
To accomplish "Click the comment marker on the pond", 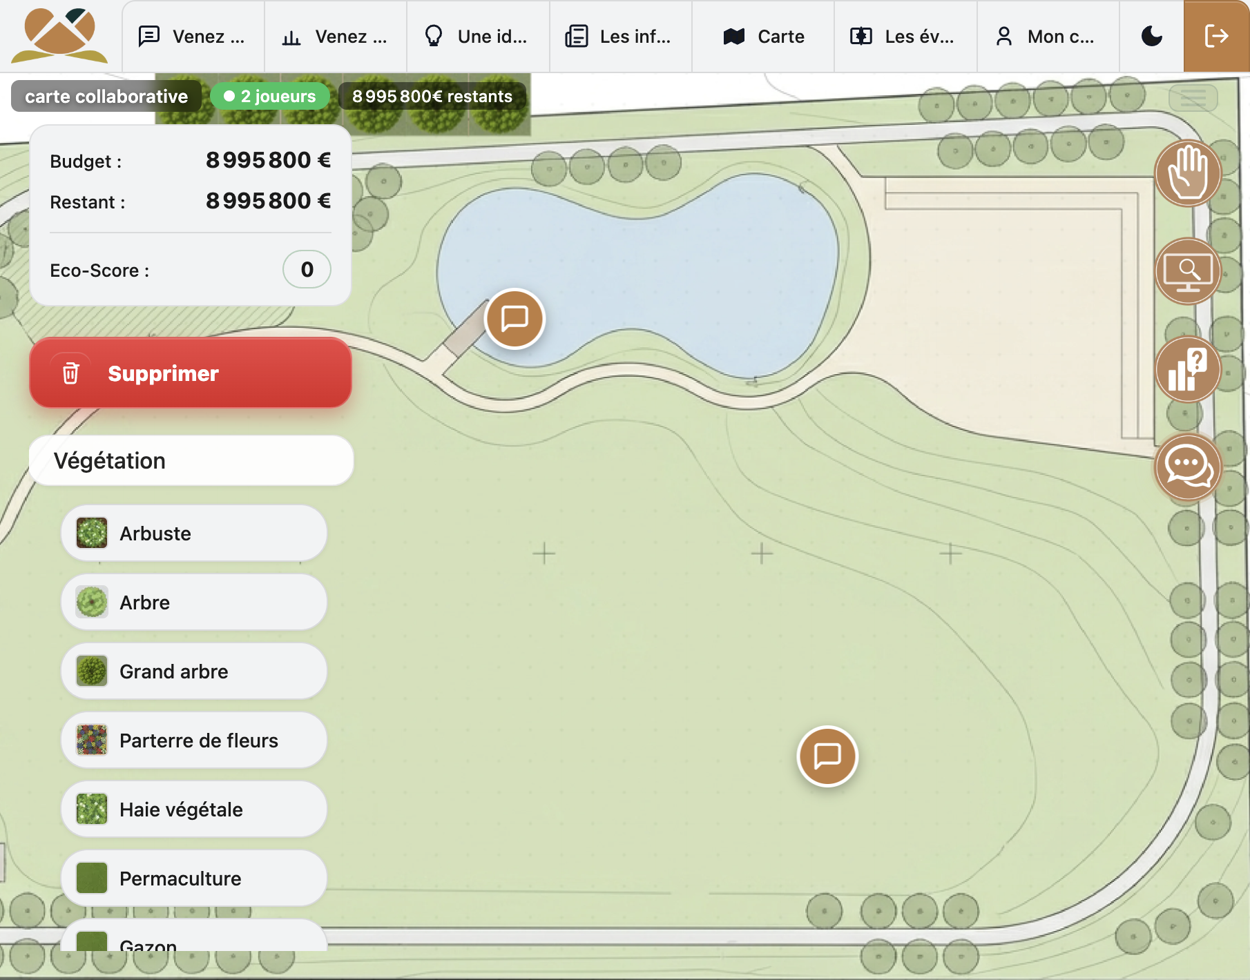I will tap(515, 319).
